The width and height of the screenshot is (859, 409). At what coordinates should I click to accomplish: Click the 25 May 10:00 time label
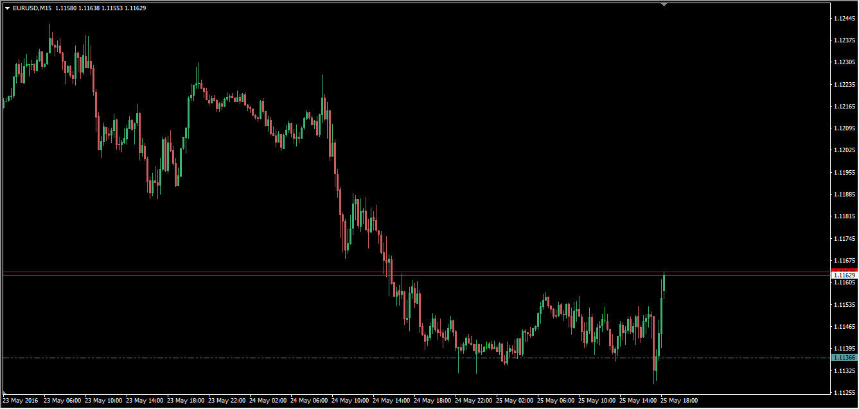coord(598,401)
